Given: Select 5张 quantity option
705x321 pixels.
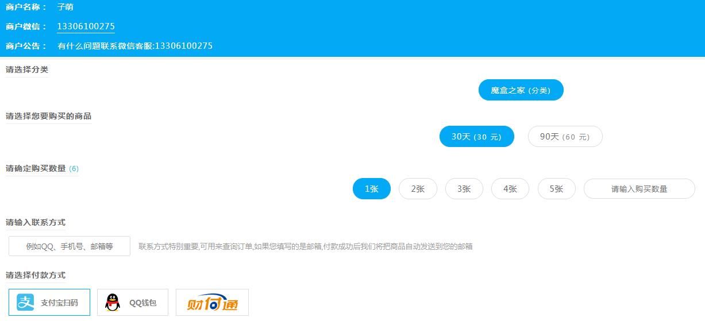Looking at the screenshot, I should tap(556, 189).
